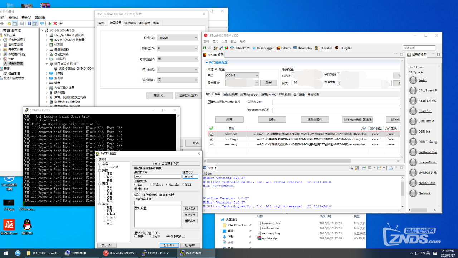Click the 速度(P) speed field in PuTTY

(x=190, y=176)
